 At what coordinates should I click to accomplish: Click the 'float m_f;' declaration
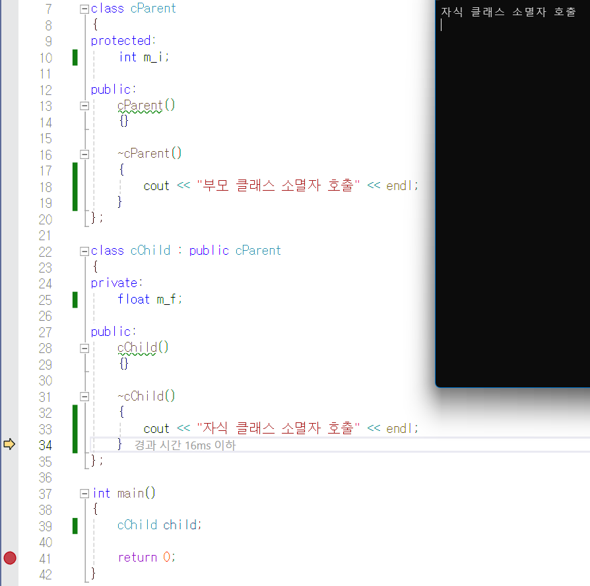pyautogui.click(x=150, y=299)
